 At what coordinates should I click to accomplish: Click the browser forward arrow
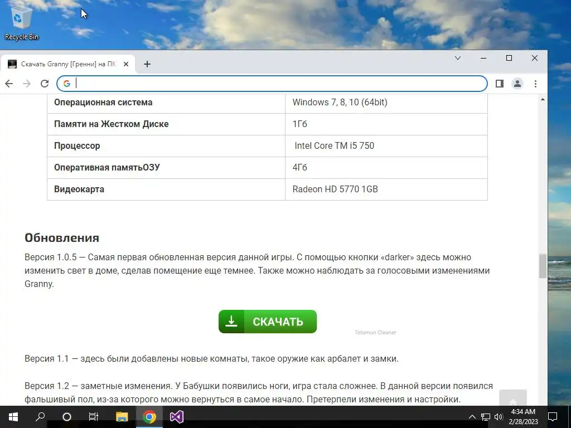coord(27,84)
